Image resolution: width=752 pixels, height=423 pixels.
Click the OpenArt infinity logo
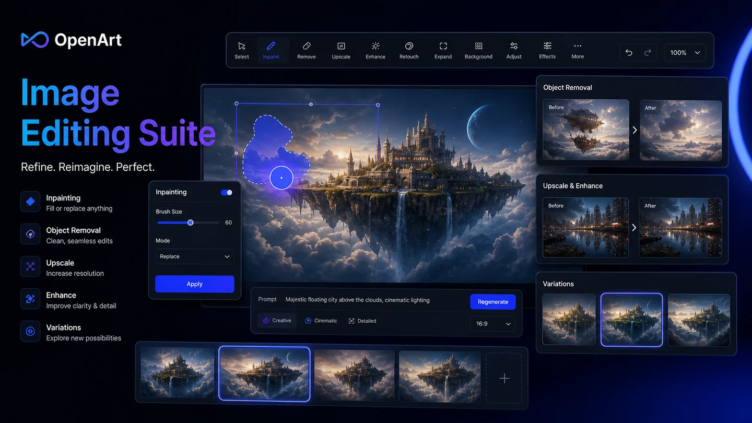coord(34,40)
